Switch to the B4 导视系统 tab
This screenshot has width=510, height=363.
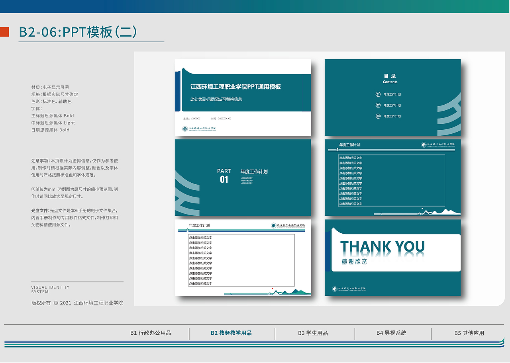click(392, 334)
